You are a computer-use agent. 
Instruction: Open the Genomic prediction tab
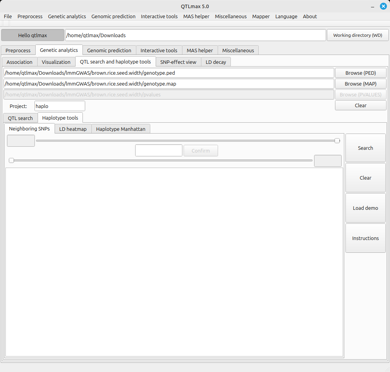109,50
